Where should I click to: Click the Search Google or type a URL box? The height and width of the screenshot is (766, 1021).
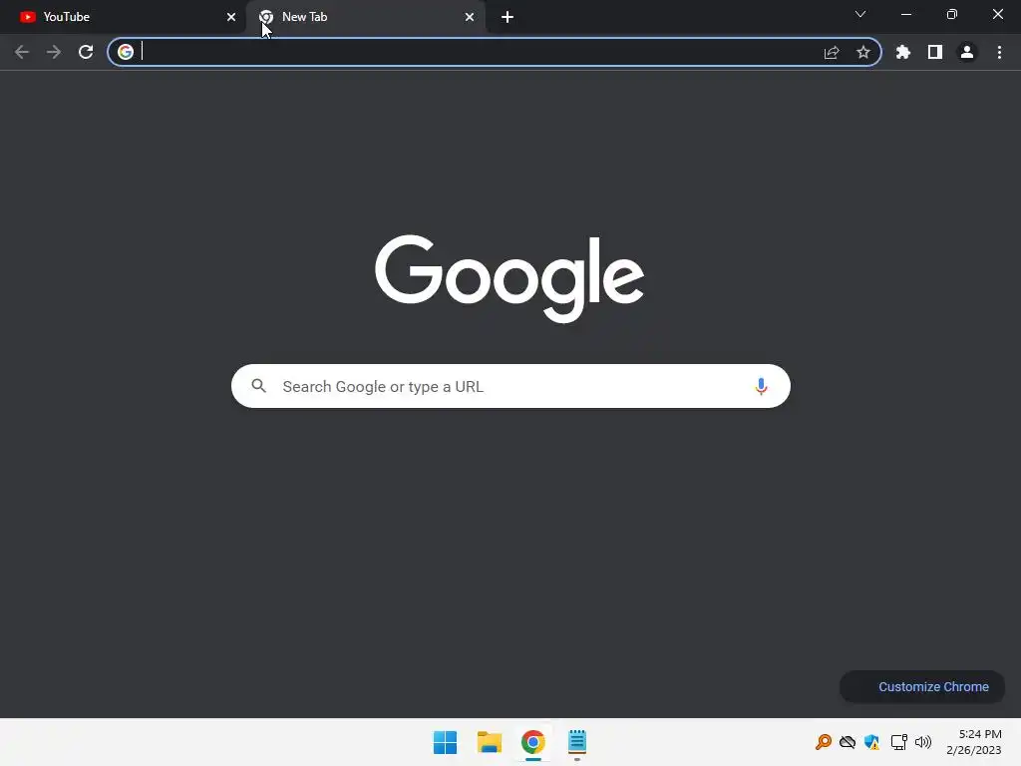(510, 386)
